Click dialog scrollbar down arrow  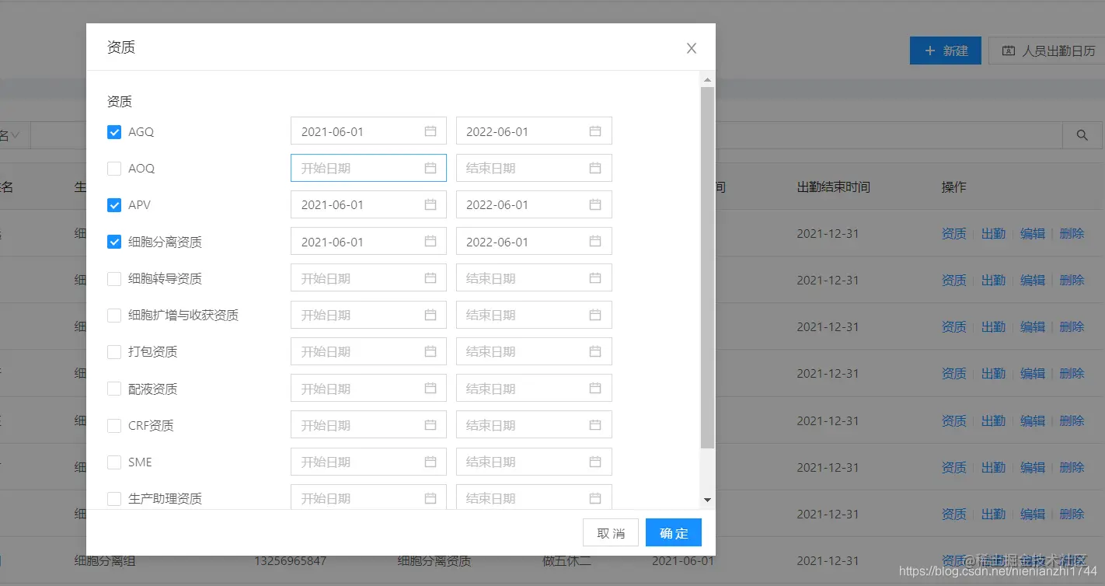[x=707, y=500]
